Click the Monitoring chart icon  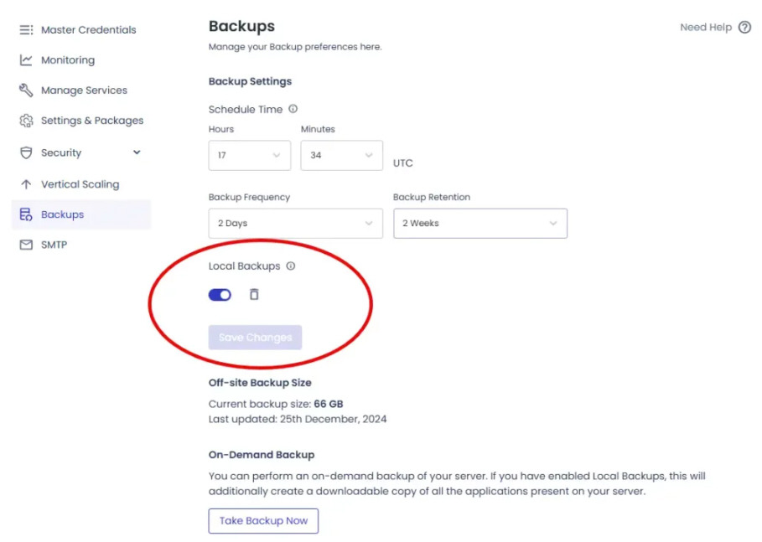pyautogui.click(x=26, y=60)
